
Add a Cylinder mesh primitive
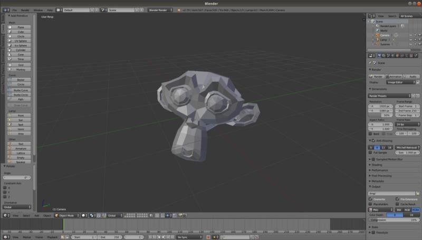21,50
